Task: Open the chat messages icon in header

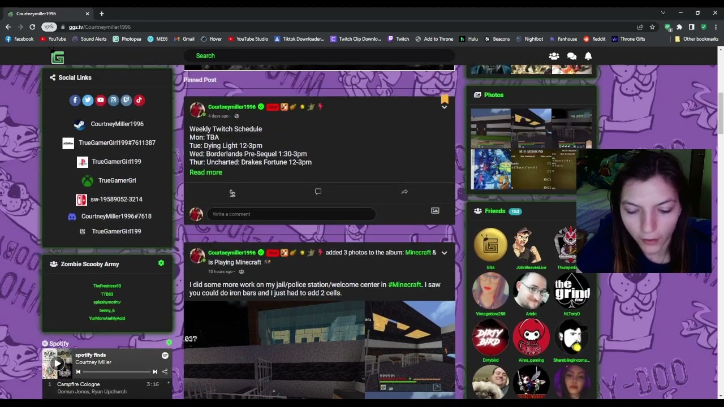Action: [572, 56]
